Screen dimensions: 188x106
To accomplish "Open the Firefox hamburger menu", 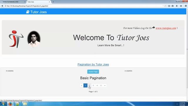I will point(186,6).
